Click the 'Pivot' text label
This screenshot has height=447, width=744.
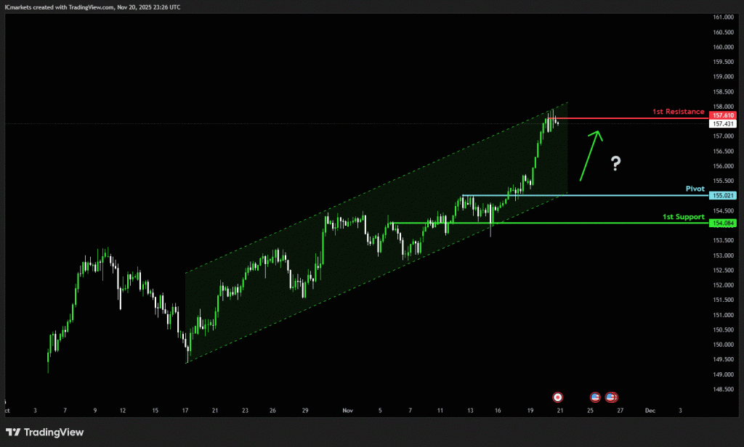tap(695, 188)
